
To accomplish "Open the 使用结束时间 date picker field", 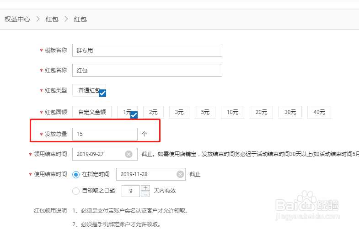I will pos(151,174).
